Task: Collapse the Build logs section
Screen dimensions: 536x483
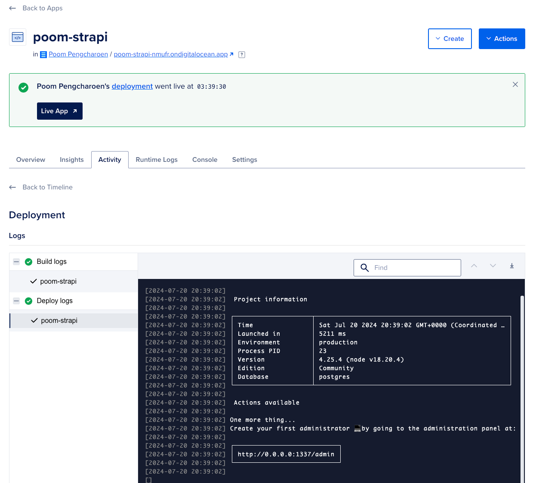Action: pos(16,262)
